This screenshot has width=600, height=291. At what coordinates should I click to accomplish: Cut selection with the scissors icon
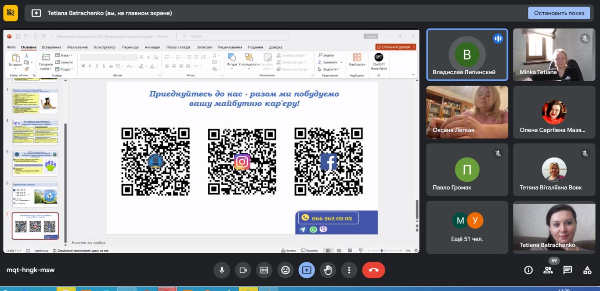(x=26, y=55)
